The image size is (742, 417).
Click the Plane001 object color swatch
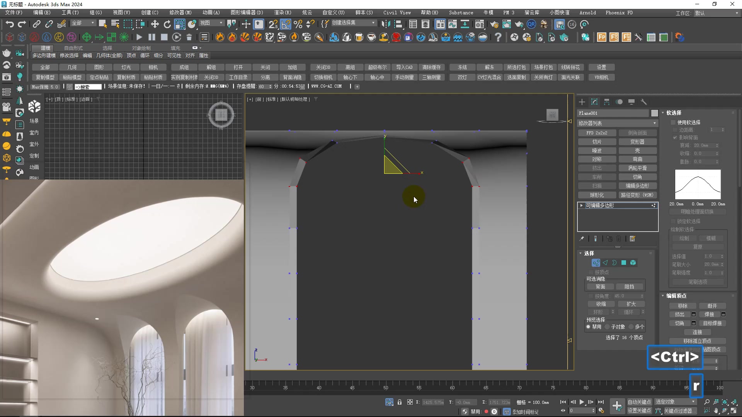[x=655, y=113]
